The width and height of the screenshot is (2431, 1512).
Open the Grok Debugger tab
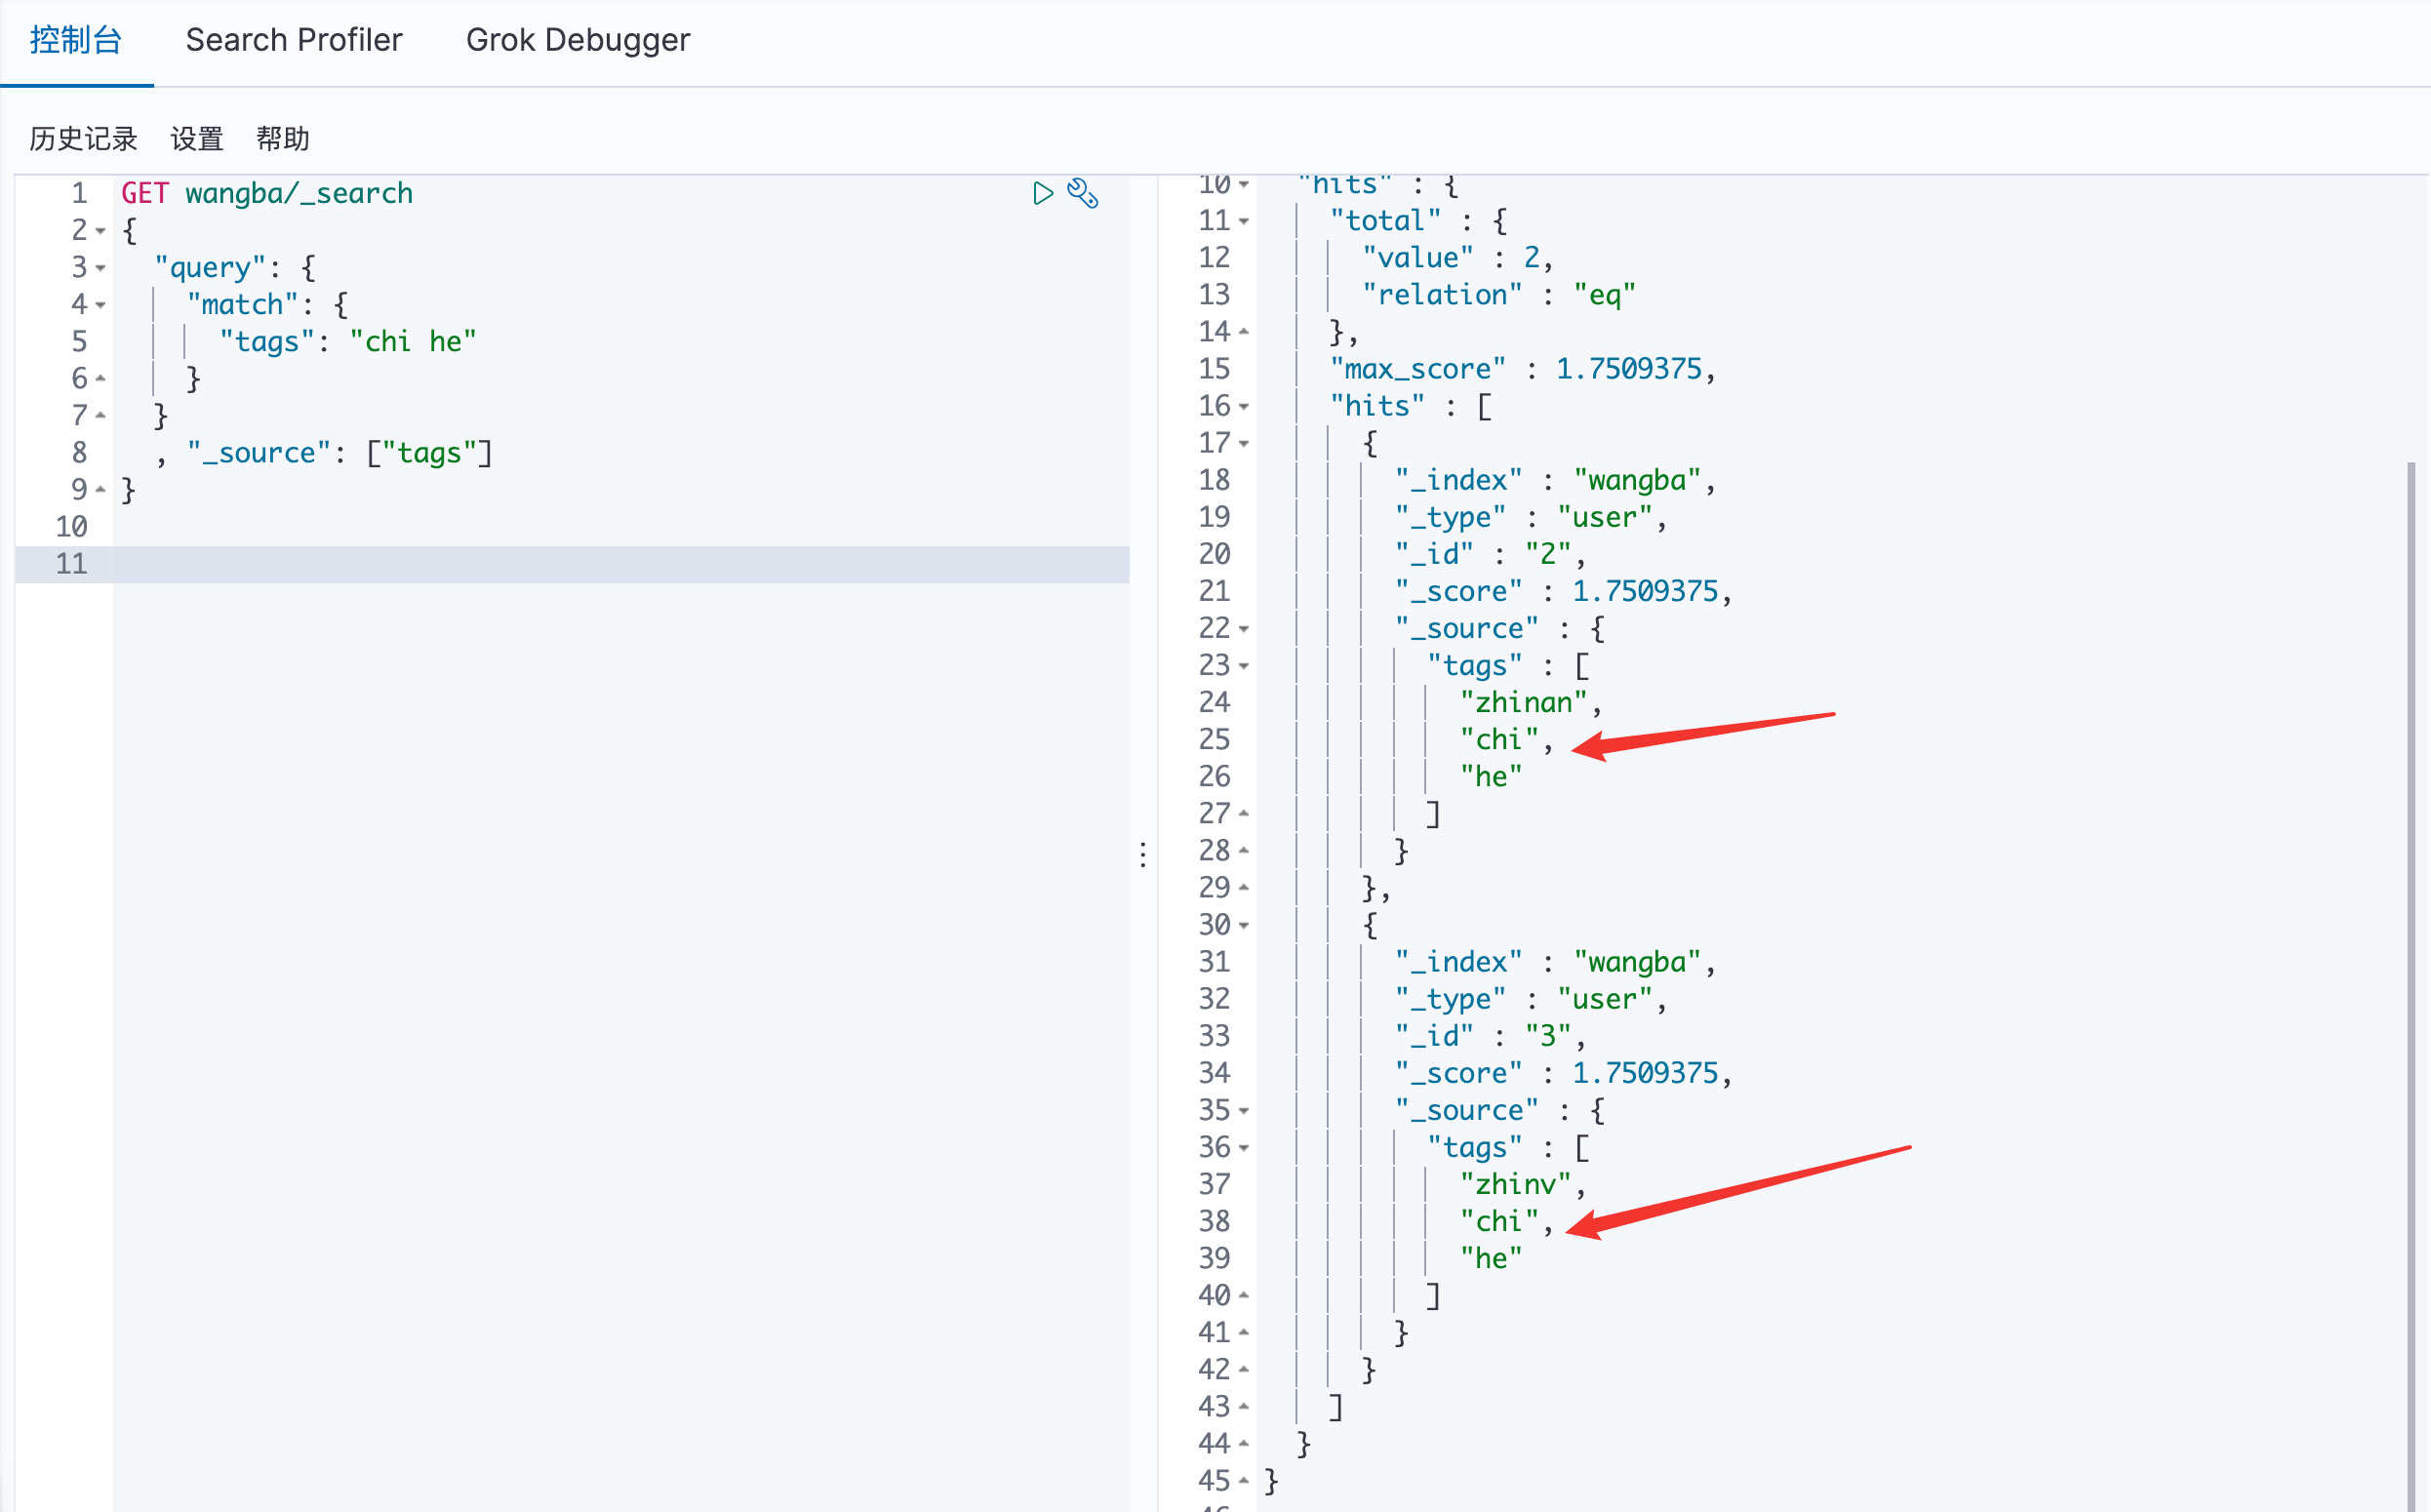(x=577, y=40)
